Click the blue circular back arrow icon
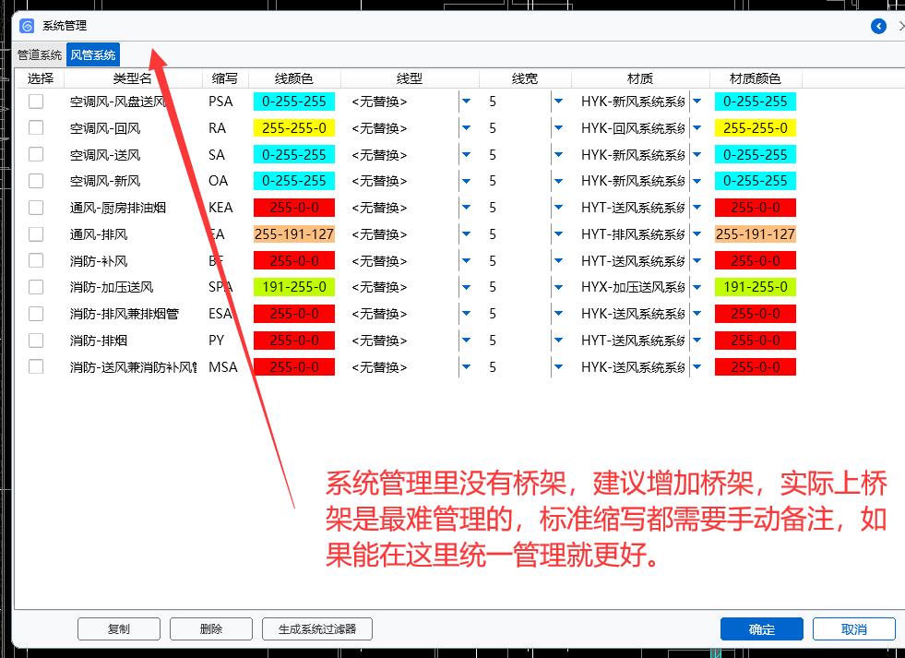This screenshot has height=658, width=905. point(878,26)
